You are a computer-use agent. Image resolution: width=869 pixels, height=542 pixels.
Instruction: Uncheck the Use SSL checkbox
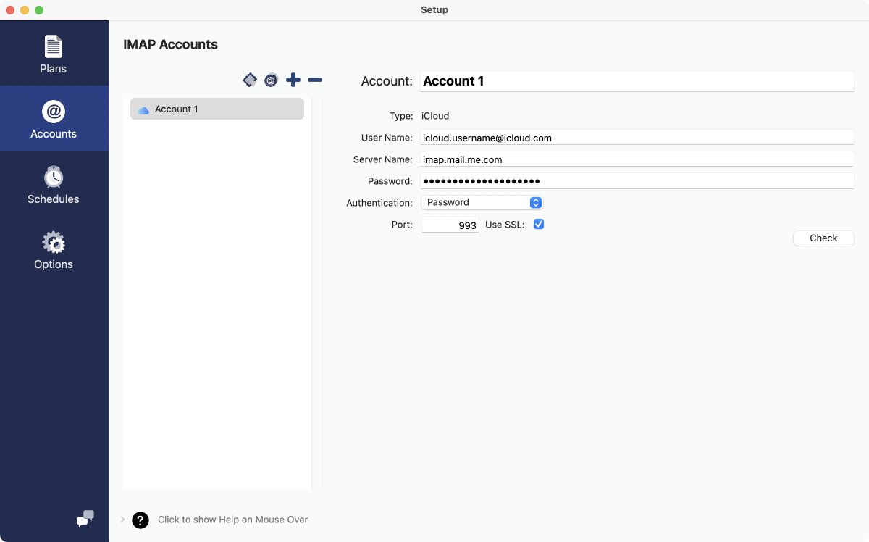pyautogui.click(x=539, y=224)
